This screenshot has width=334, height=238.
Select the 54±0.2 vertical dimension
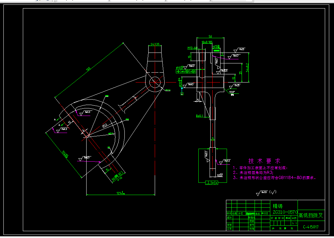pos(247,67)
